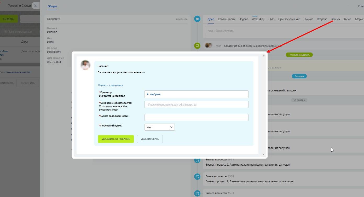Select the Звонок tab
Image resolution: width=364 pixels, height=197 pixels.
coord(336,19)
